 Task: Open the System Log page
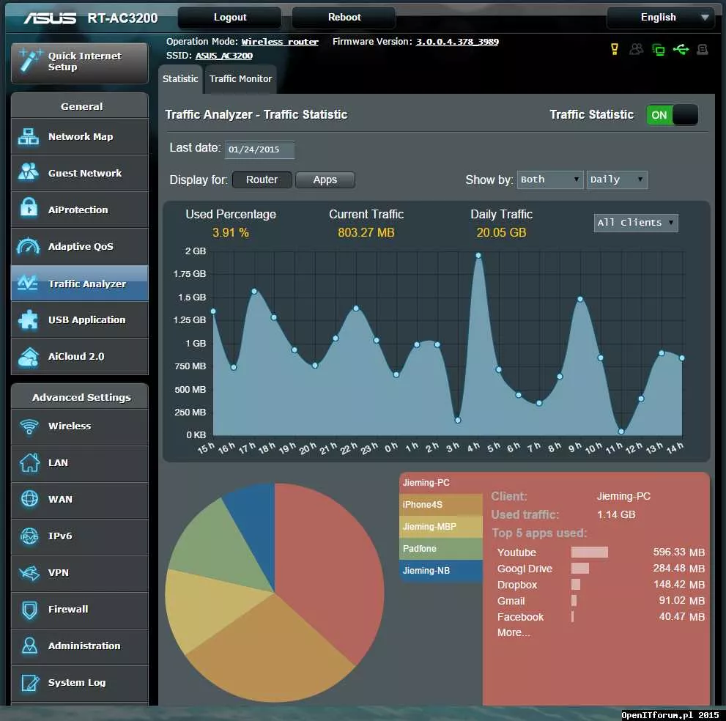[80, 683]
